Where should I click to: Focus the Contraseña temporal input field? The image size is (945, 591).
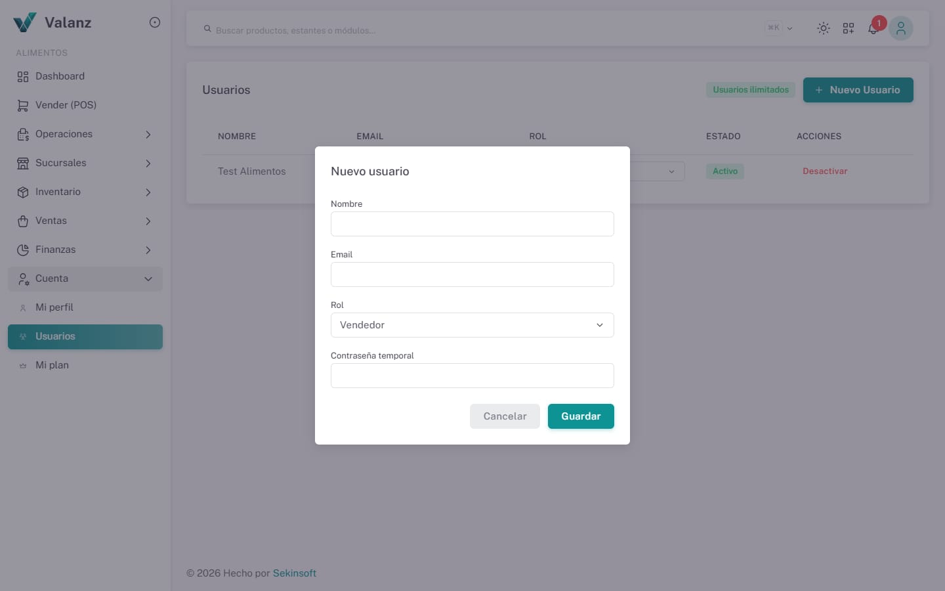click(472, 376)
